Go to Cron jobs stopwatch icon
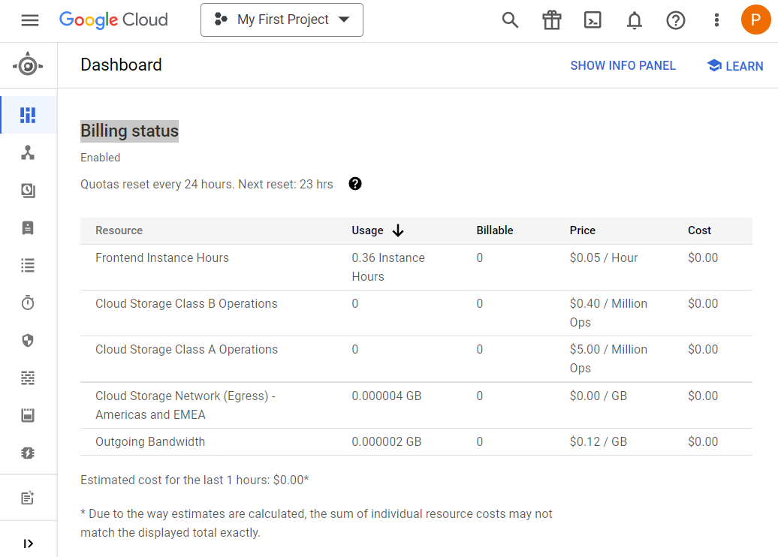This screenshot has height=557, width=778. pyautogui.click(x=28, y=303)
